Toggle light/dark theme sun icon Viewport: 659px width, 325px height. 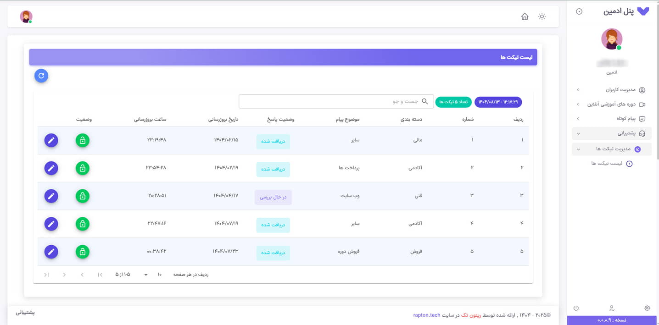pos(542,17)
